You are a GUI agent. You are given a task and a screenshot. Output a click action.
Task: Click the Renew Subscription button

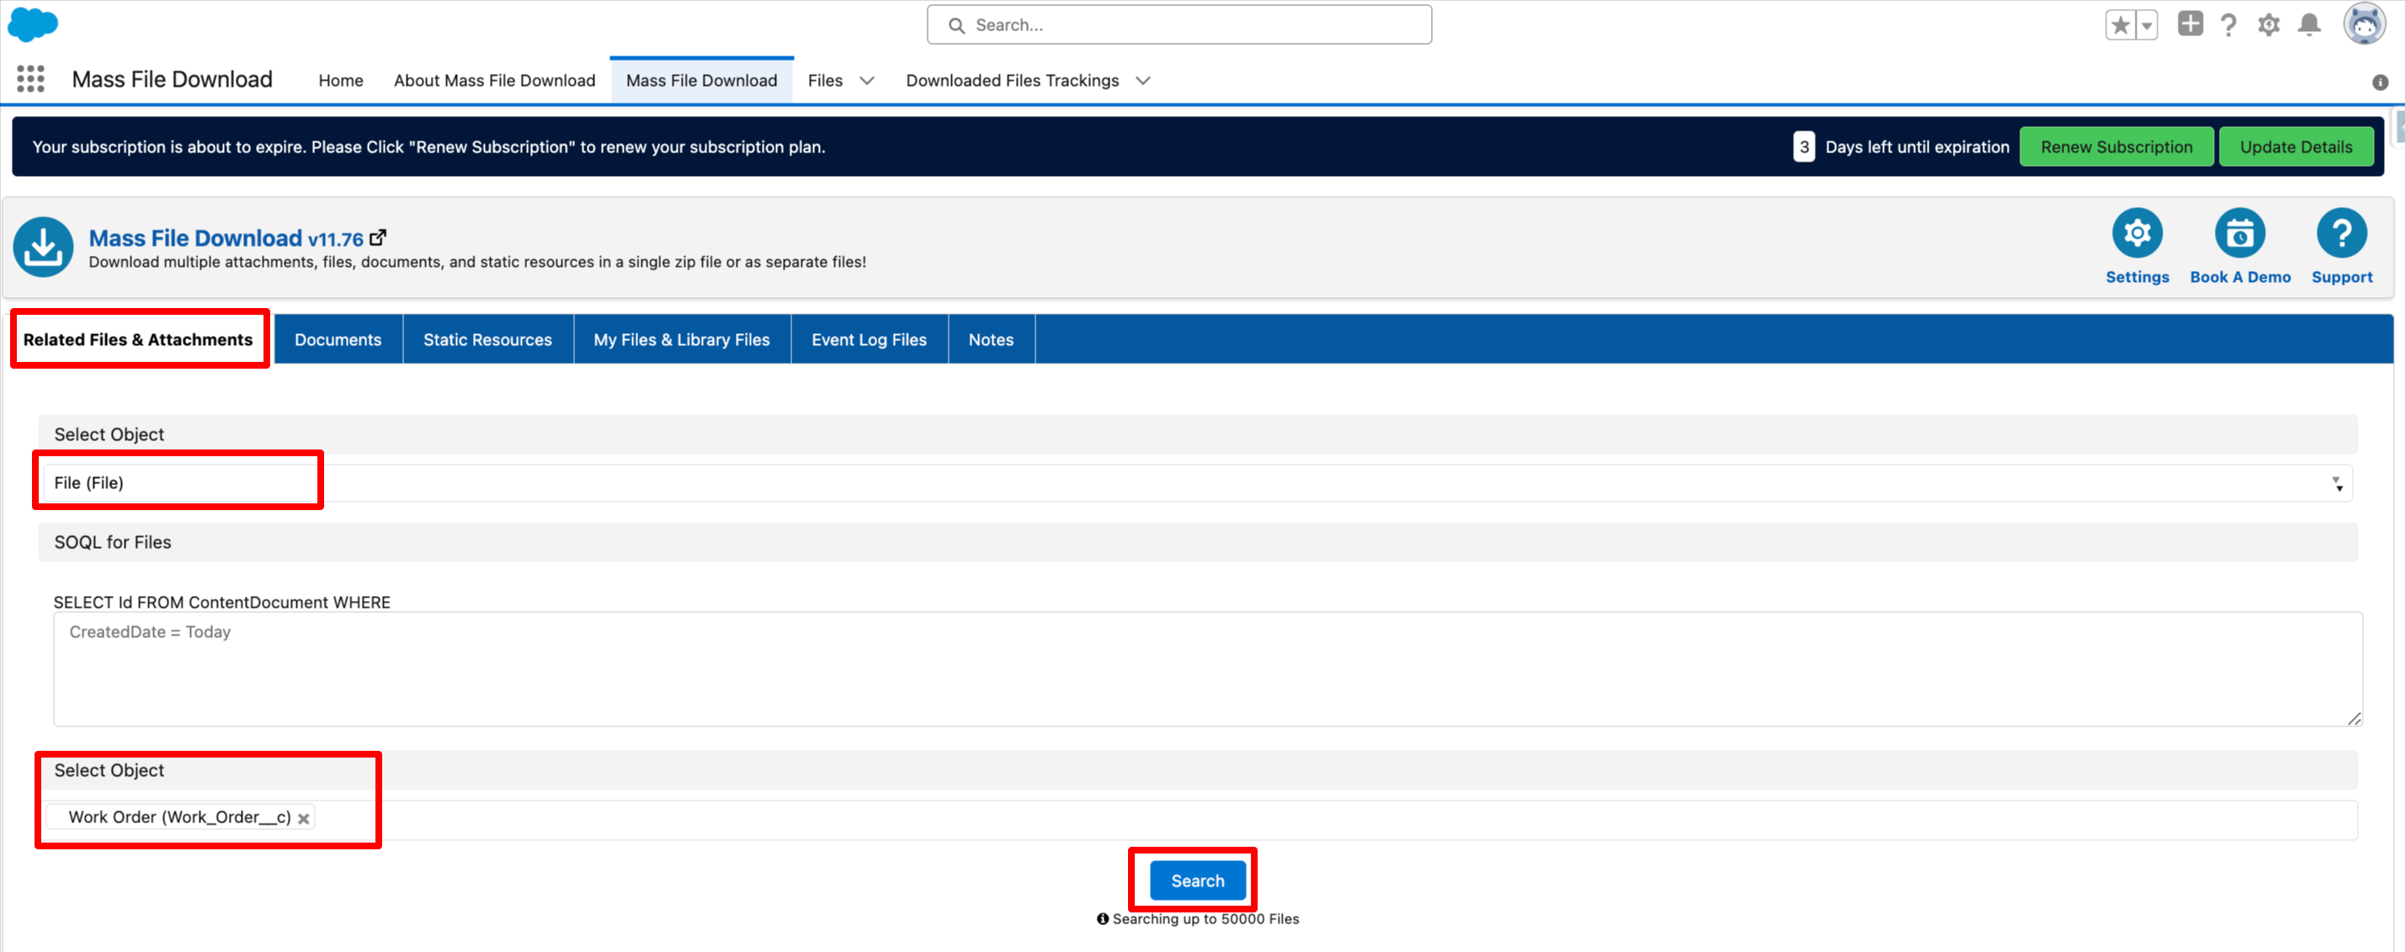pyautogui.click(x=2115, y=147)
